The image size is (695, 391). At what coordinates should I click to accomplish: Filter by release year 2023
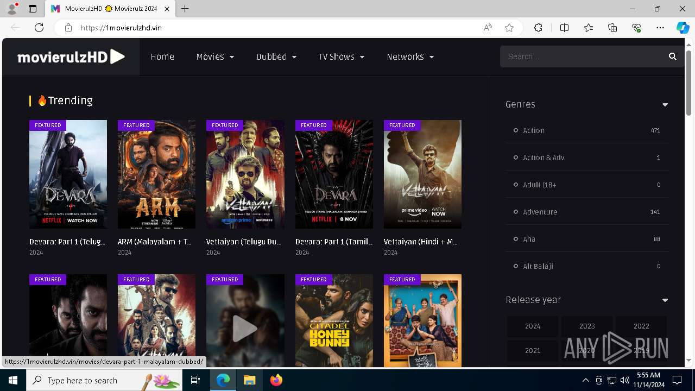coord(587,326)
